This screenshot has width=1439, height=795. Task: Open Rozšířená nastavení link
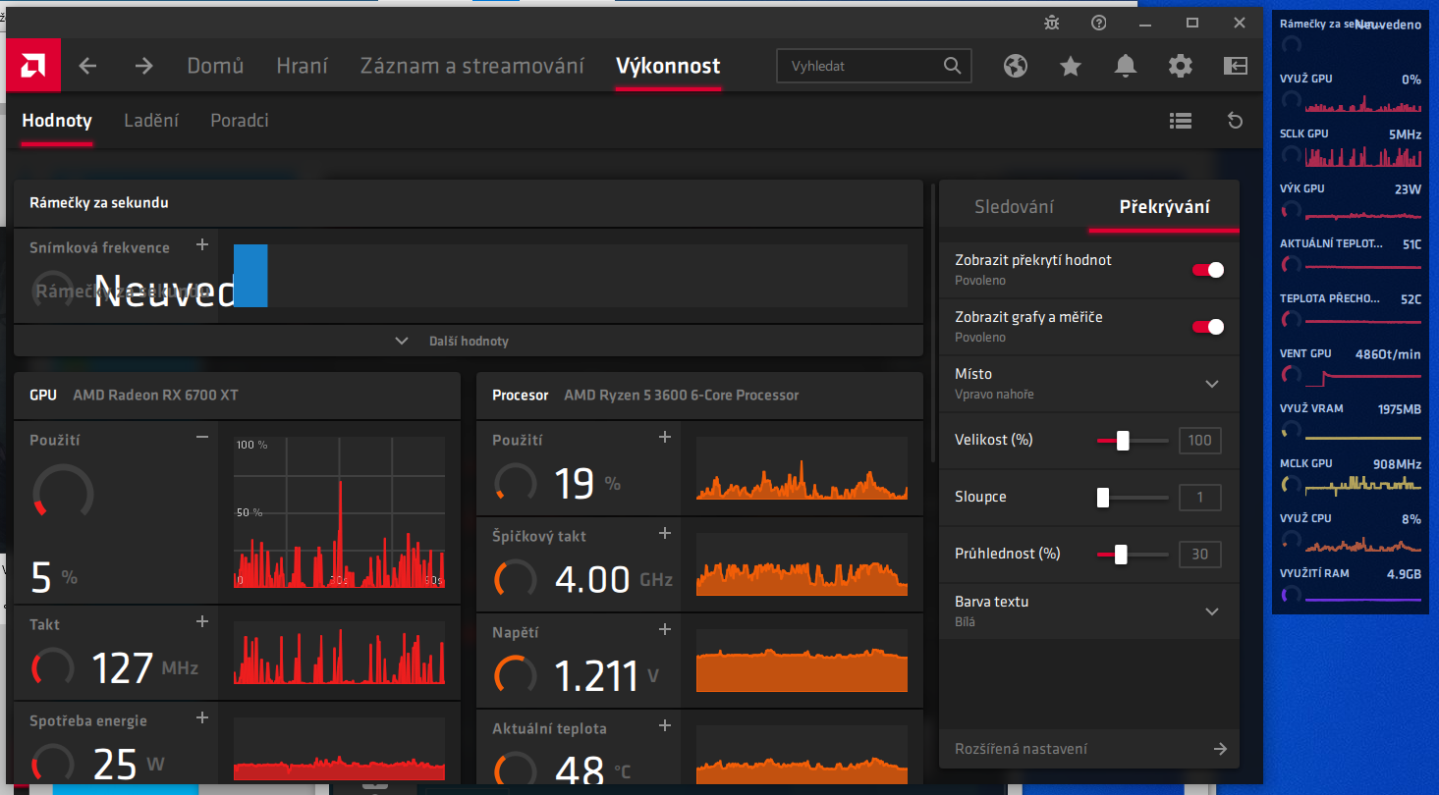coord(1021,749)
